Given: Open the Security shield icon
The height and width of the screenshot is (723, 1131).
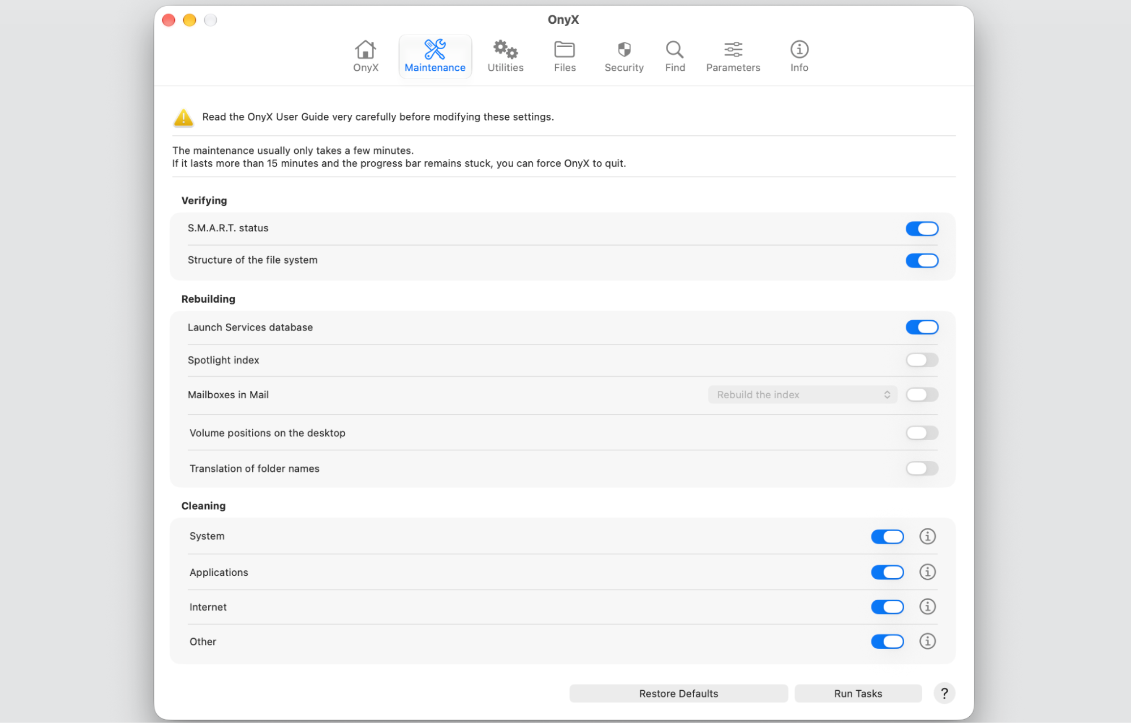Looking at the screenshot, I should click(x=624, y=49).
